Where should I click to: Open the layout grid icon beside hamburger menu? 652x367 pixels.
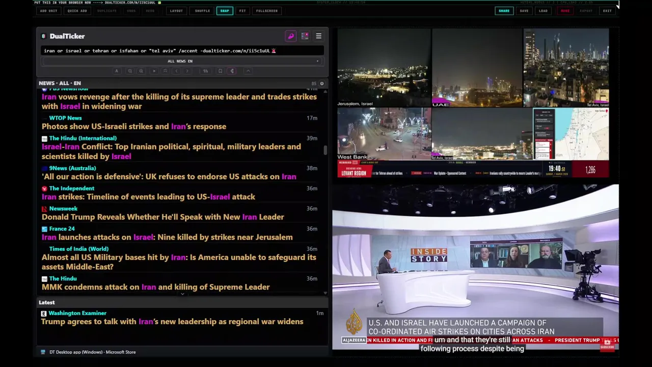(305, 36)
